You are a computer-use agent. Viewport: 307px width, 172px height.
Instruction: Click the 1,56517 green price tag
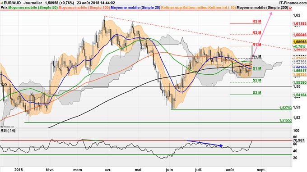[300, 71]
